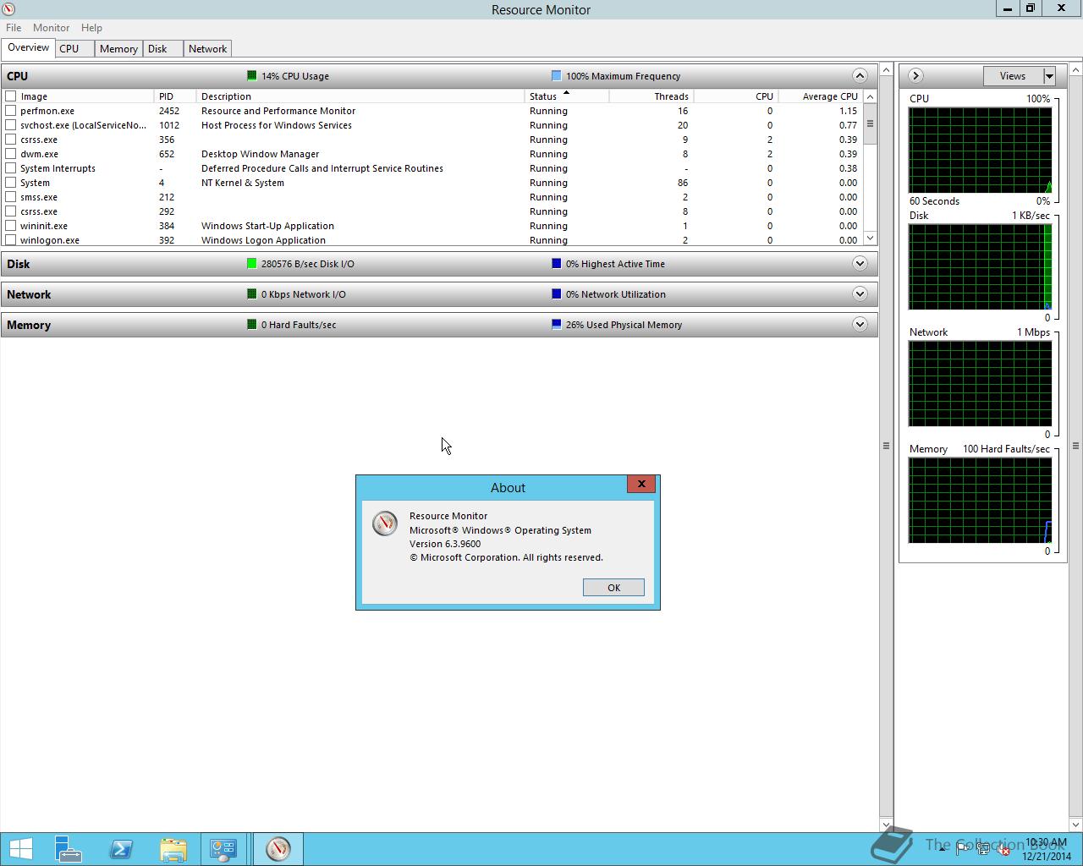Open the Control Panel taskbar icon
This screenshot has height=866, width=1083.
point(223,848)
